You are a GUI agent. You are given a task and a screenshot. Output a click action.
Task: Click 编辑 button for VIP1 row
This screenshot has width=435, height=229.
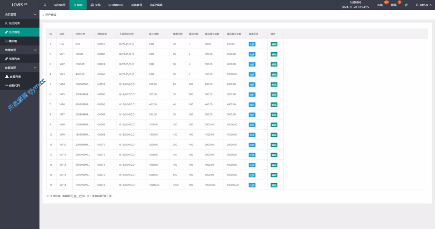(274, 54)
